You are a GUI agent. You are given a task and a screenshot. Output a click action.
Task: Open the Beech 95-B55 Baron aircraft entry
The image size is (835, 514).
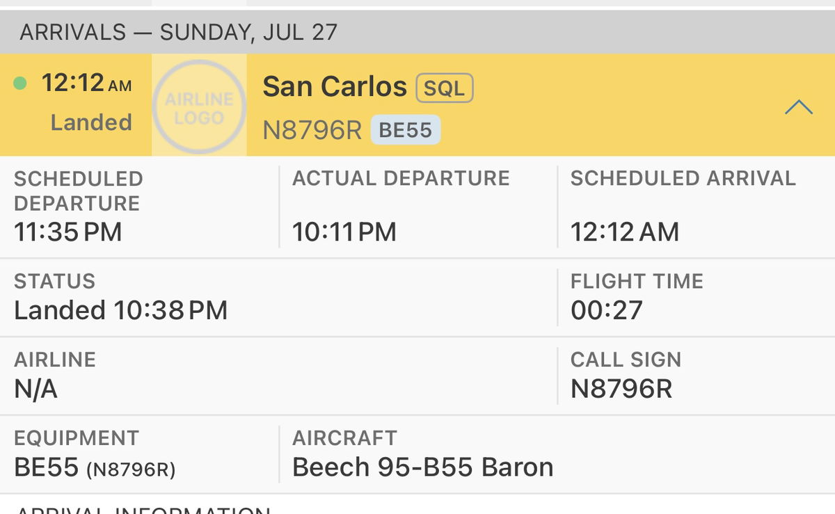tap(422, 467)
